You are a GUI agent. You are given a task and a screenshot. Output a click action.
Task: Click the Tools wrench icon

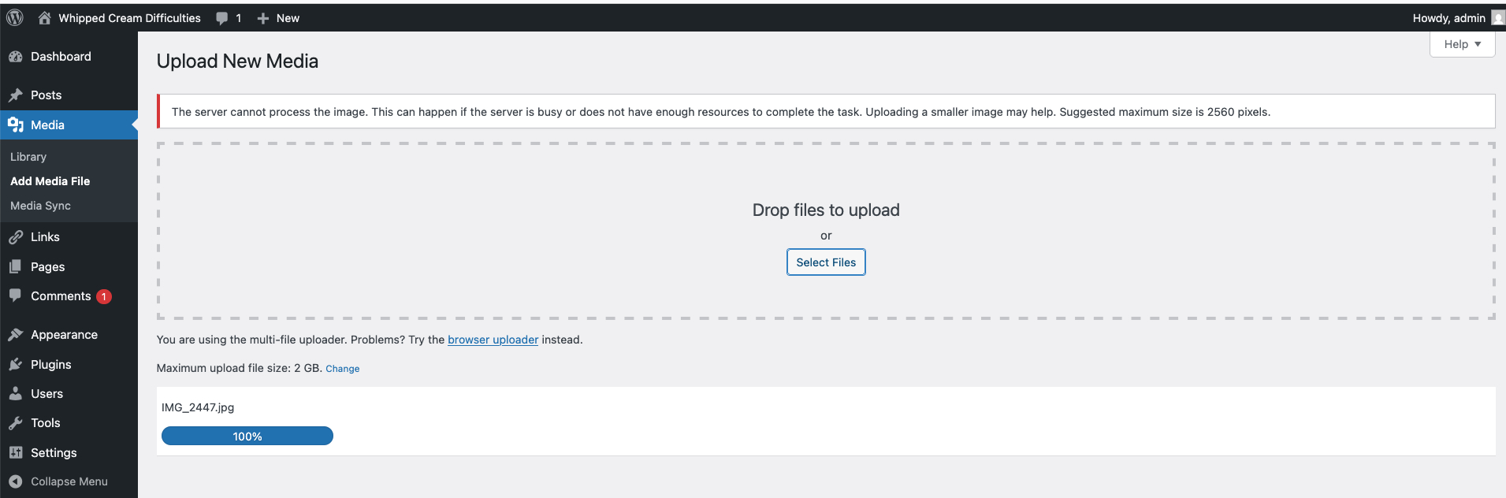click(16, 423)
